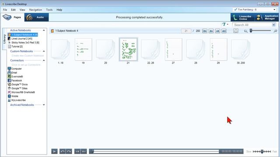
Task: Select the Tutorial notebook
Action: pos(15,47)
